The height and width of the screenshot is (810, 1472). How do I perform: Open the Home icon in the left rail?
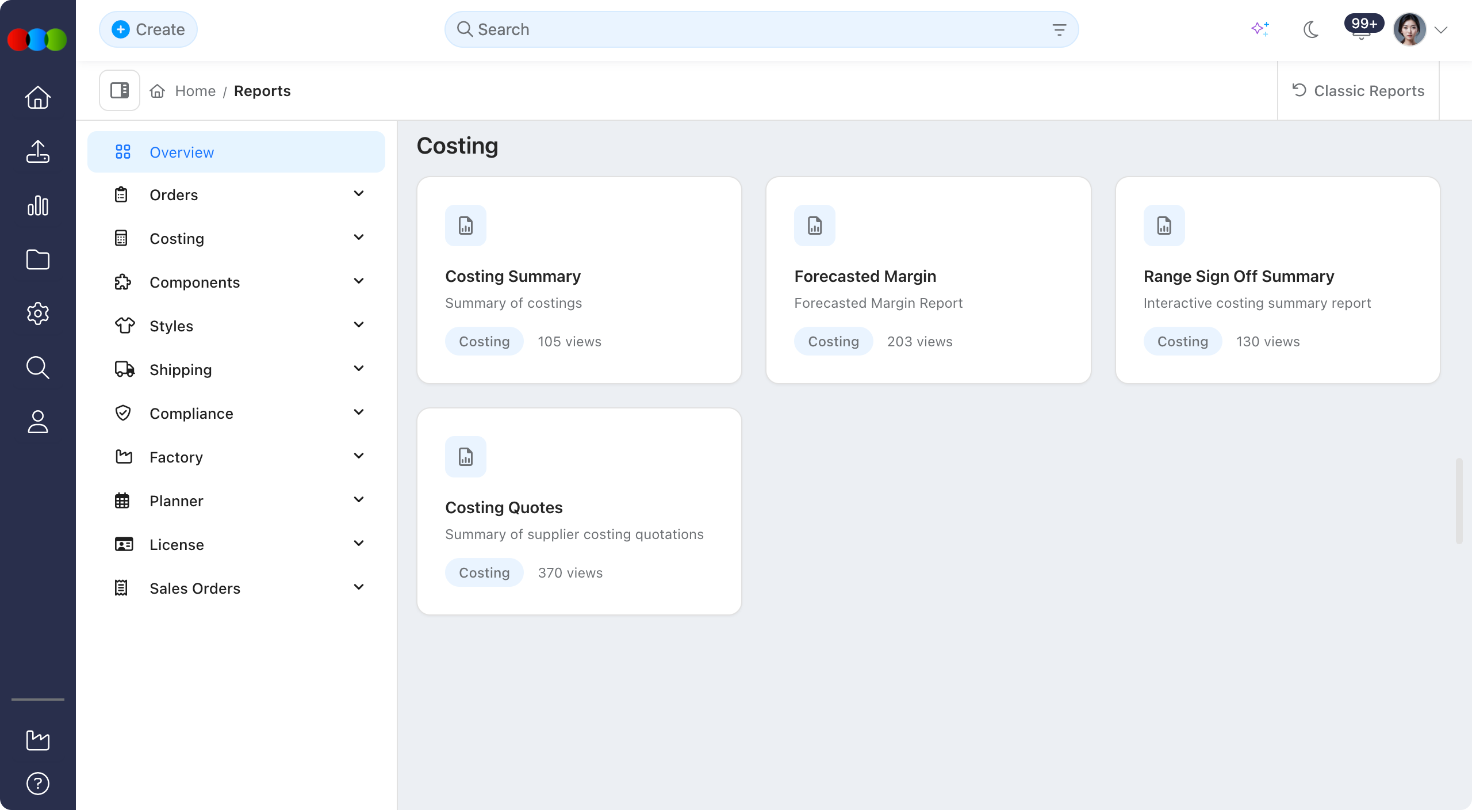point(38,97)
